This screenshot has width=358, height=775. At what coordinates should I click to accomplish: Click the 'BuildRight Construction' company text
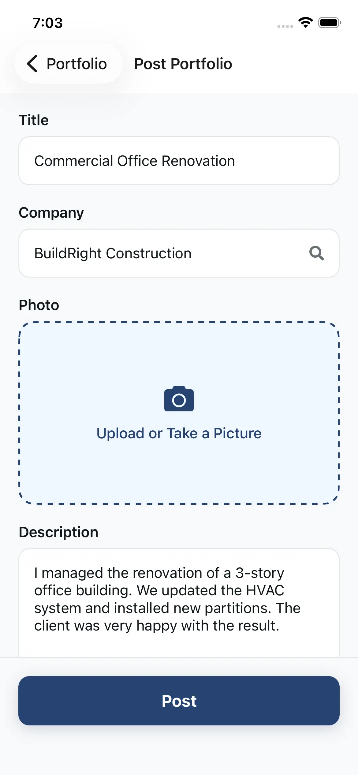click(113, 253)
